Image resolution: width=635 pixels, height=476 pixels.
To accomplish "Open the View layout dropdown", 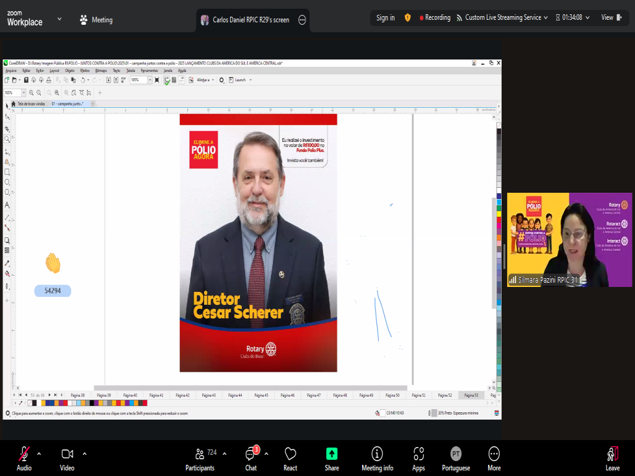I will click(x=610, y=17).
